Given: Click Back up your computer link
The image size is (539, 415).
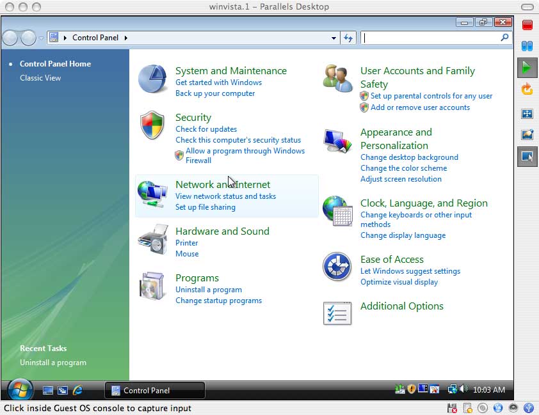Looking at the screenshot, I should tap(215, 93).
